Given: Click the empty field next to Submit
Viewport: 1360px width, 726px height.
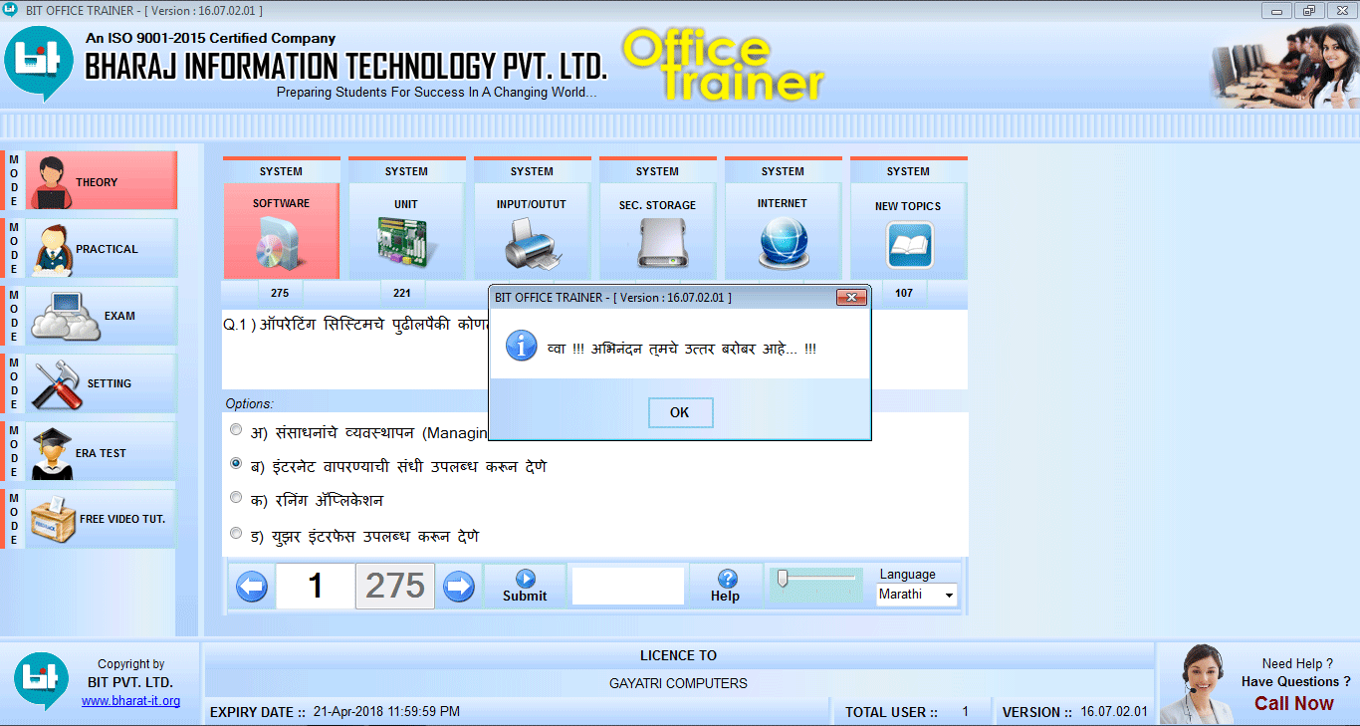Looking at the screenshot, I should (x=628, y=586).
